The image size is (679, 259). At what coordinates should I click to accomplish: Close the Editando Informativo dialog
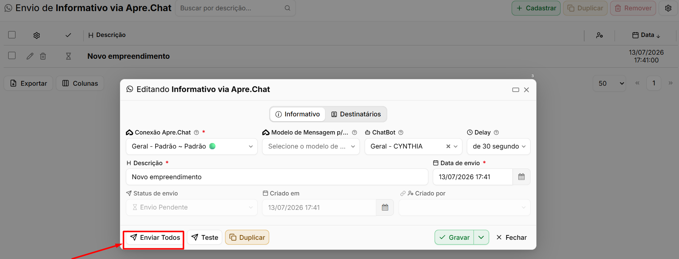[526, 90]
